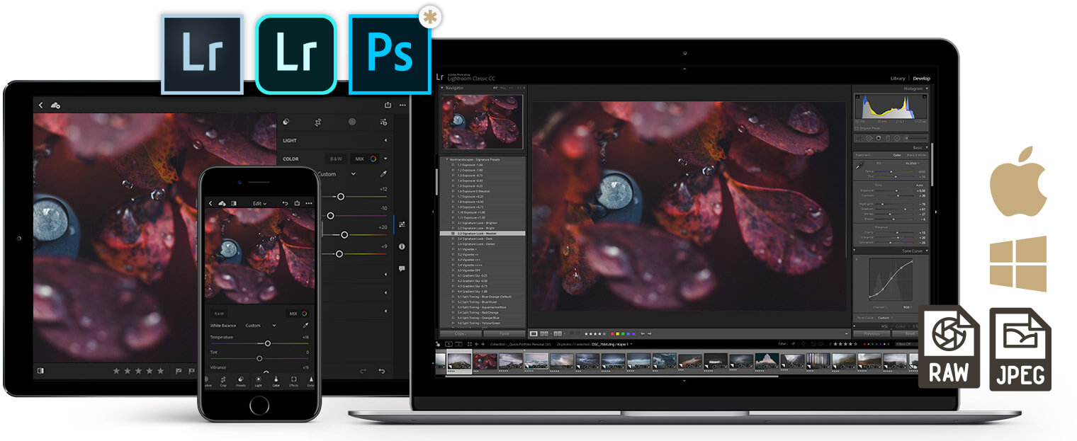
Task: Tap the share icon on phone top bar
Action: coord(297,203)
